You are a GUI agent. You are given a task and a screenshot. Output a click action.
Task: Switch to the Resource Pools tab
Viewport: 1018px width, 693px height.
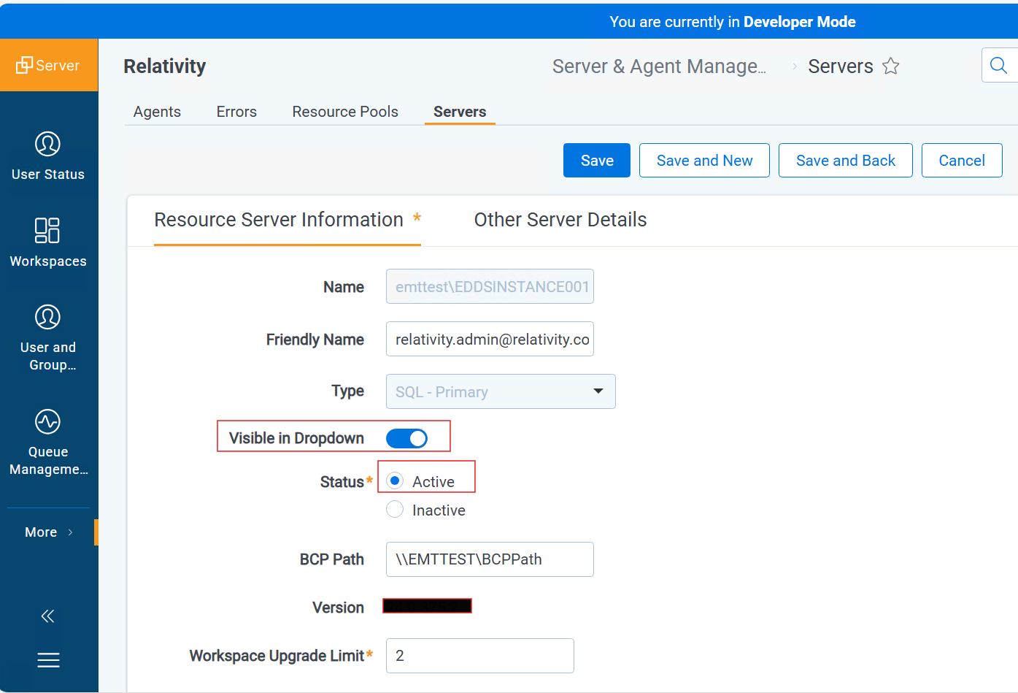click(x=345, y=112)
